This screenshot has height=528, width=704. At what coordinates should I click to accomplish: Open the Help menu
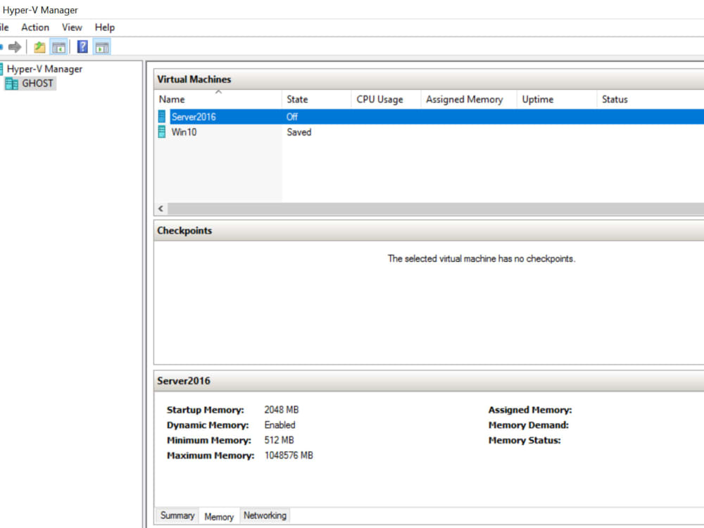(x=104, y=27)
